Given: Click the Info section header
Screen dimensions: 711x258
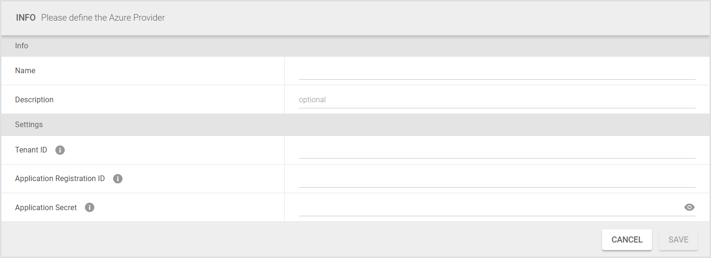Looking at the screenshot, I should point(22,46).
